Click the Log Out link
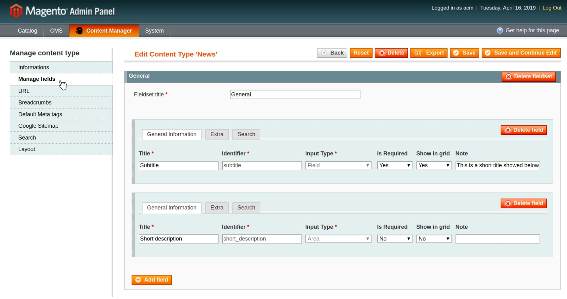Viewport: 567px width, 299px height. [x=552, y=8]
